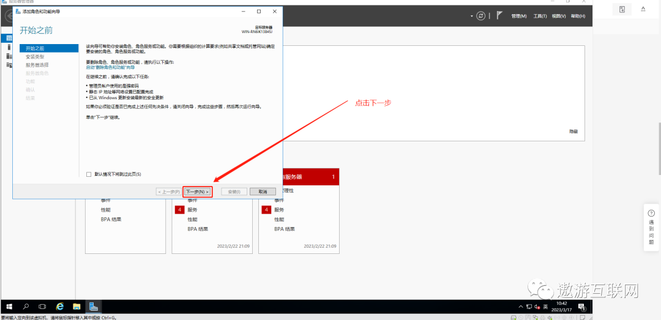Open BPA 结果 in the leftmost tile
The width and height of the screenshot is (661, 320).
(x=111, y=219)
